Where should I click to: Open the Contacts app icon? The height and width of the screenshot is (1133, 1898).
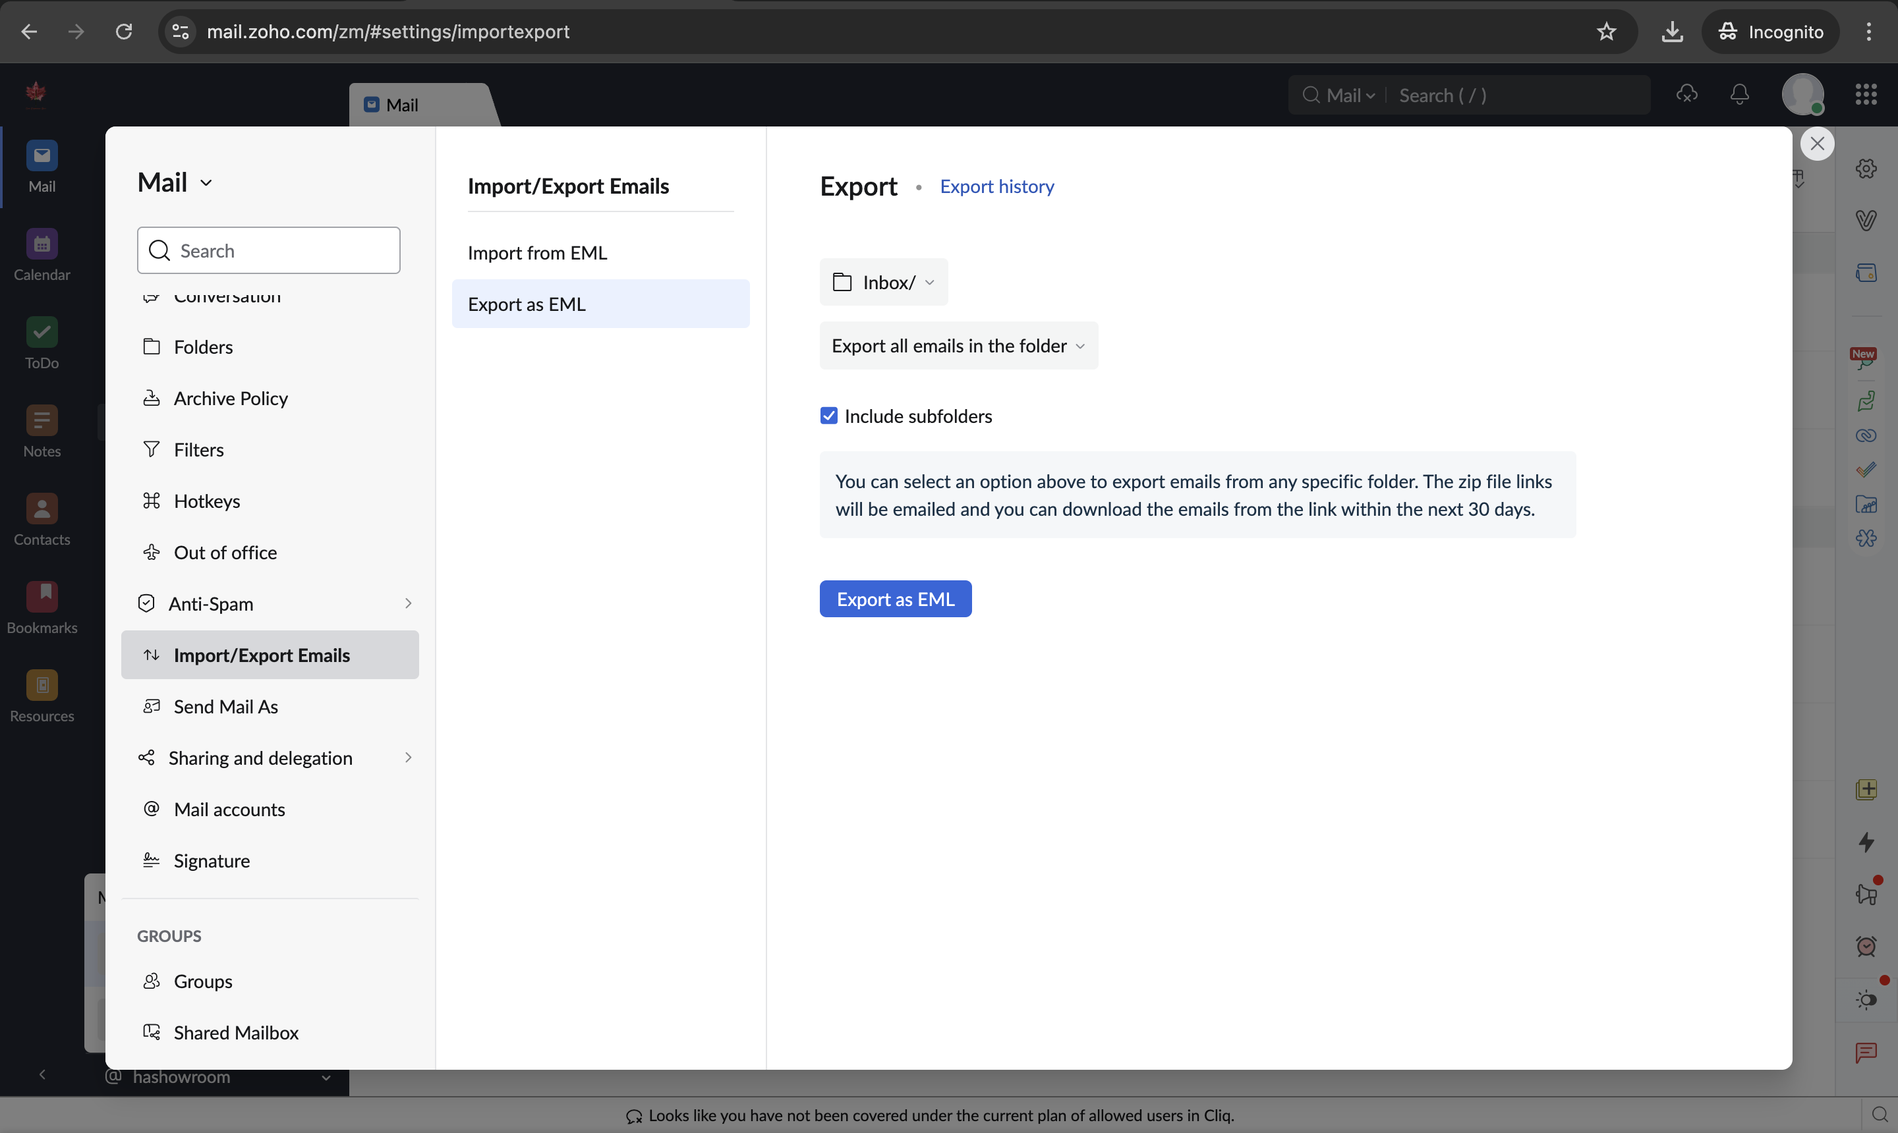[42, 510]
